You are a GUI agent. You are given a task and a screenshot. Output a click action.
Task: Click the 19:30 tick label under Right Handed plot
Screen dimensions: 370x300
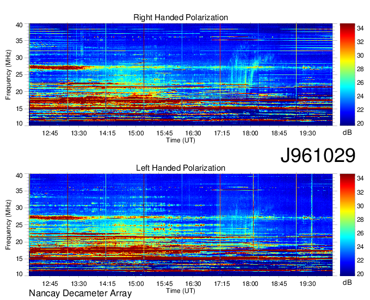pyautogui.click(x=308, y=133)
